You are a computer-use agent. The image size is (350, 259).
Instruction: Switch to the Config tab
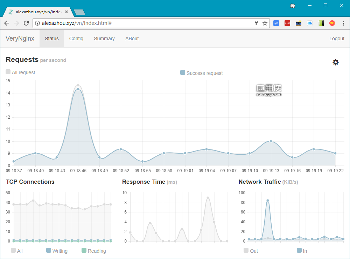point(76,38)
